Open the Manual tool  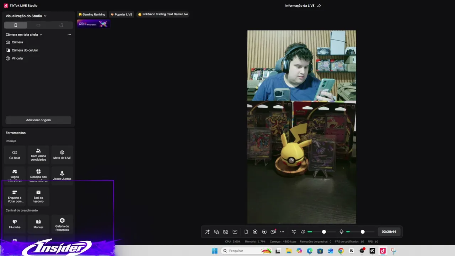click(x=38, y=224)
